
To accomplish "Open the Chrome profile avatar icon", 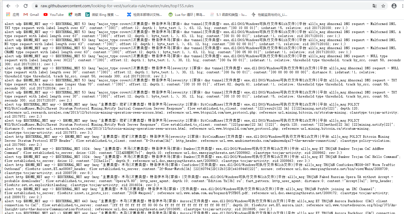I will point(394,6).
